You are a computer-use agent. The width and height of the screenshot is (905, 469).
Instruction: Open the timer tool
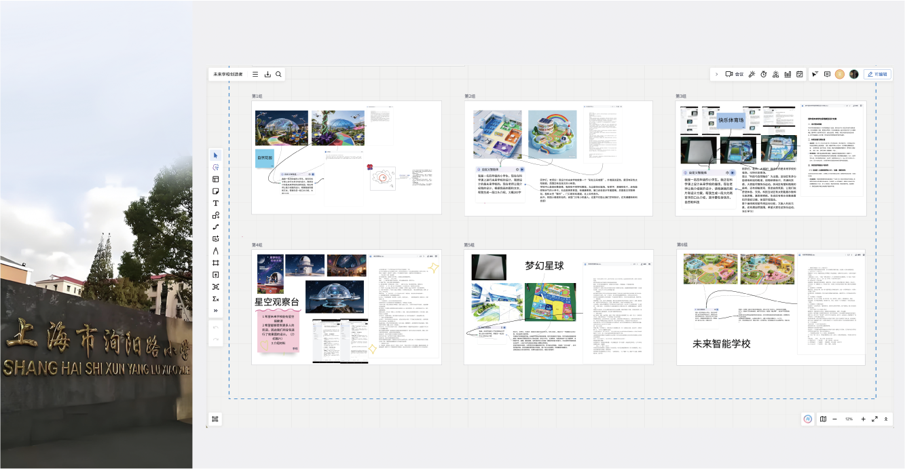pyautogui.click(x=764, y=74)
